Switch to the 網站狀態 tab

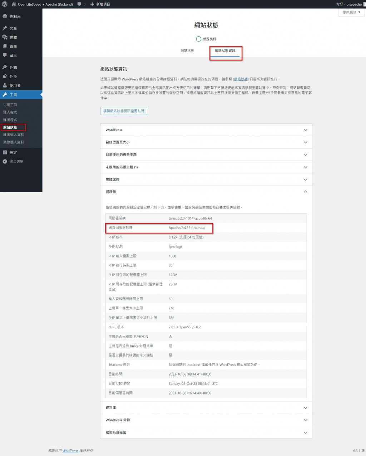pyautogui.click(x=187, y=50)
